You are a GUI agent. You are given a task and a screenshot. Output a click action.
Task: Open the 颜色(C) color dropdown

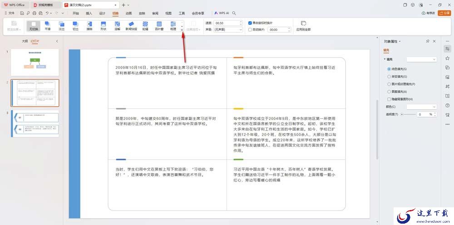(x=421, y=107)
